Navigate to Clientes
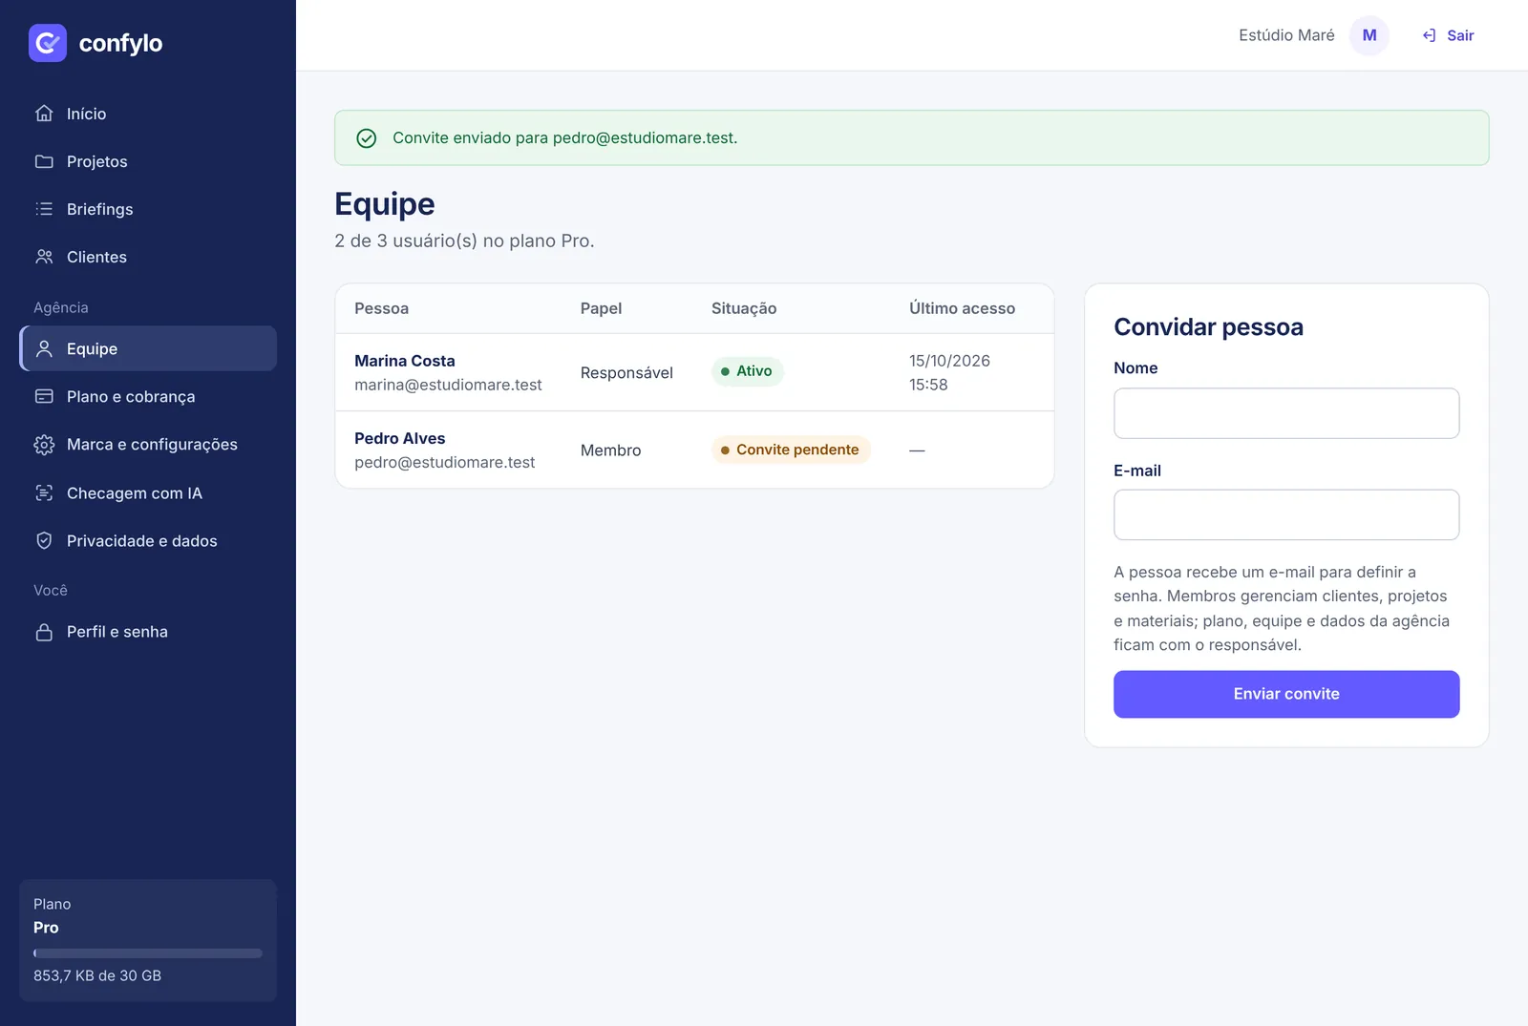The width and height of the screenshot is (1528, 1026). pos(148,257)
